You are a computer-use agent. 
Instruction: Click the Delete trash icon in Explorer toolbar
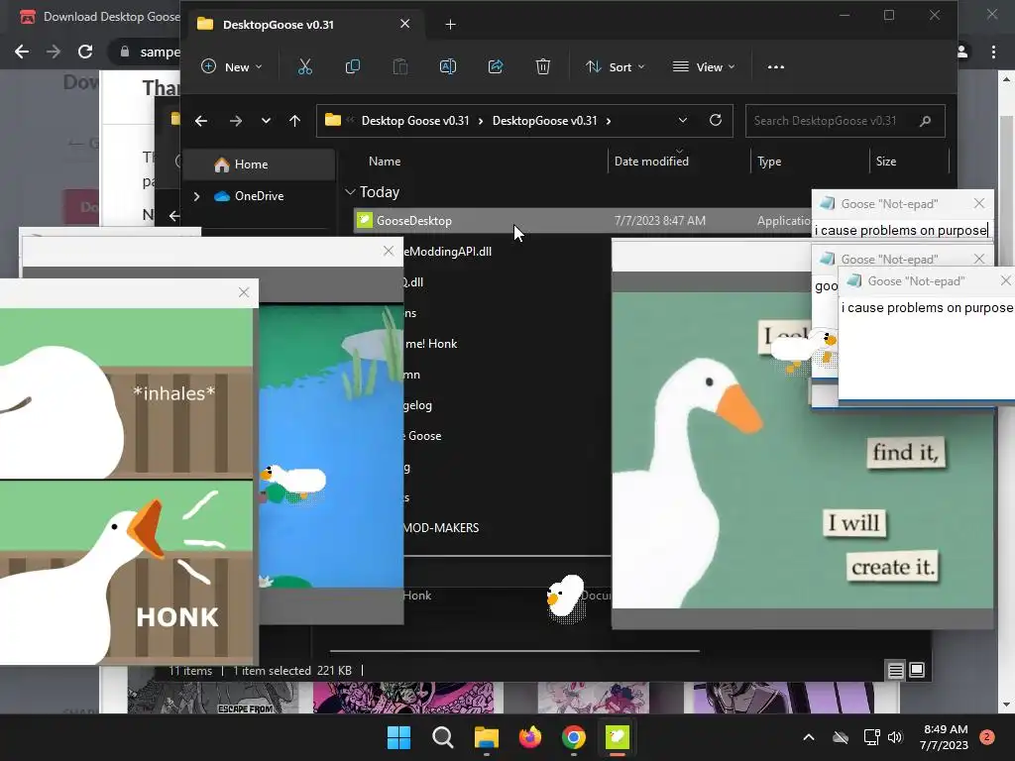(543, 66)
